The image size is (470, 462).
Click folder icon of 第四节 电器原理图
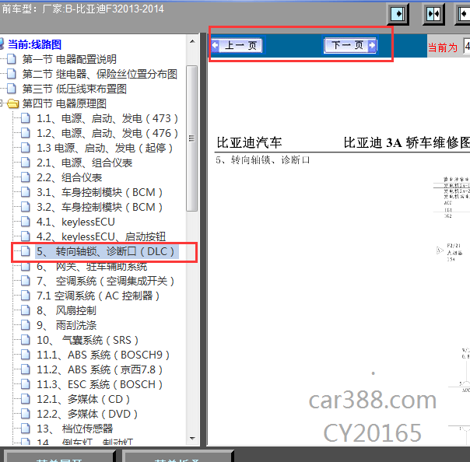12,103
